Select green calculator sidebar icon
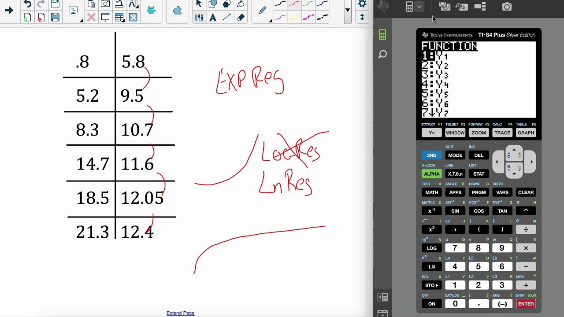The width and height of the screenshot is (564, 317). tap(382, 35)
